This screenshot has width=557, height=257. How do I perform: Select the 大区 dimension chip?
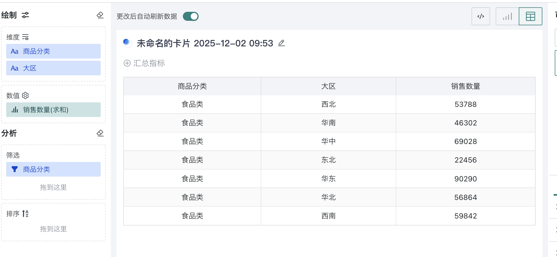click(53, 68)
